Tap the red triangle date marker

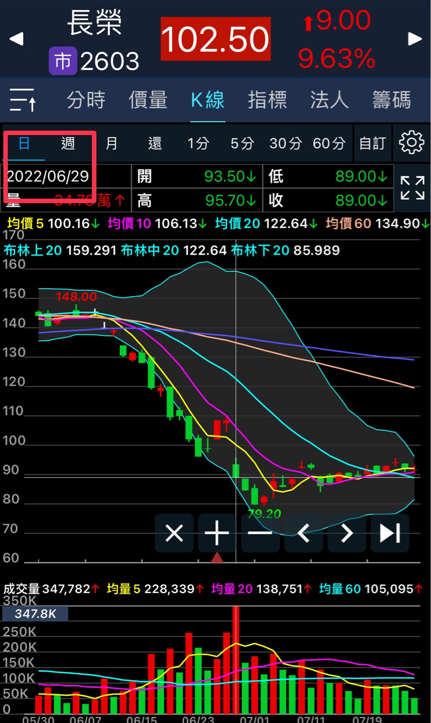tap(217, 558)
